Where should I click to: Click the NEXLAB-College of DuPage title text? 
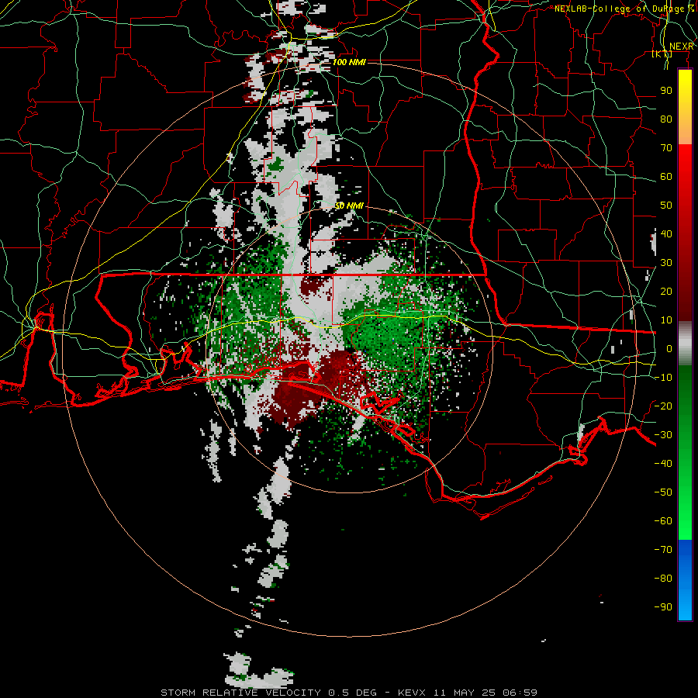624,9
